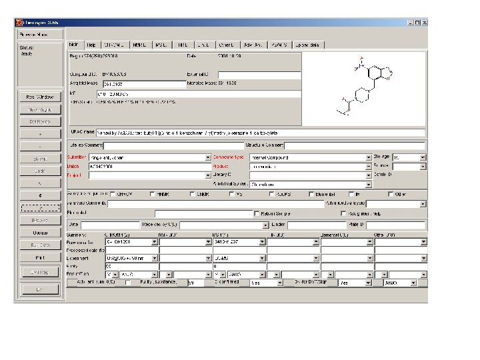Open the Submitter dropdown

(208, 157)
